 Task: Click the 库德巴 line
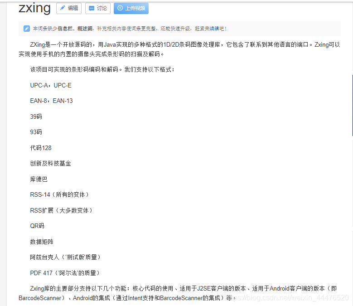(39, 179)
